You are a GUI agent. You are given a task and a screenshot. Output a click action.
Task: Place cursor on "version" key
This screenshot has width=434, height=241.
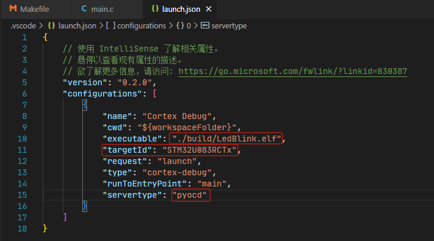(x=85, y=82)
